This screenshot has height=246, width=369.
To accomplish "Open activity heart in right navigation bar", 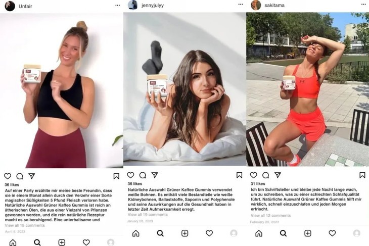I will tap(332, 233).
